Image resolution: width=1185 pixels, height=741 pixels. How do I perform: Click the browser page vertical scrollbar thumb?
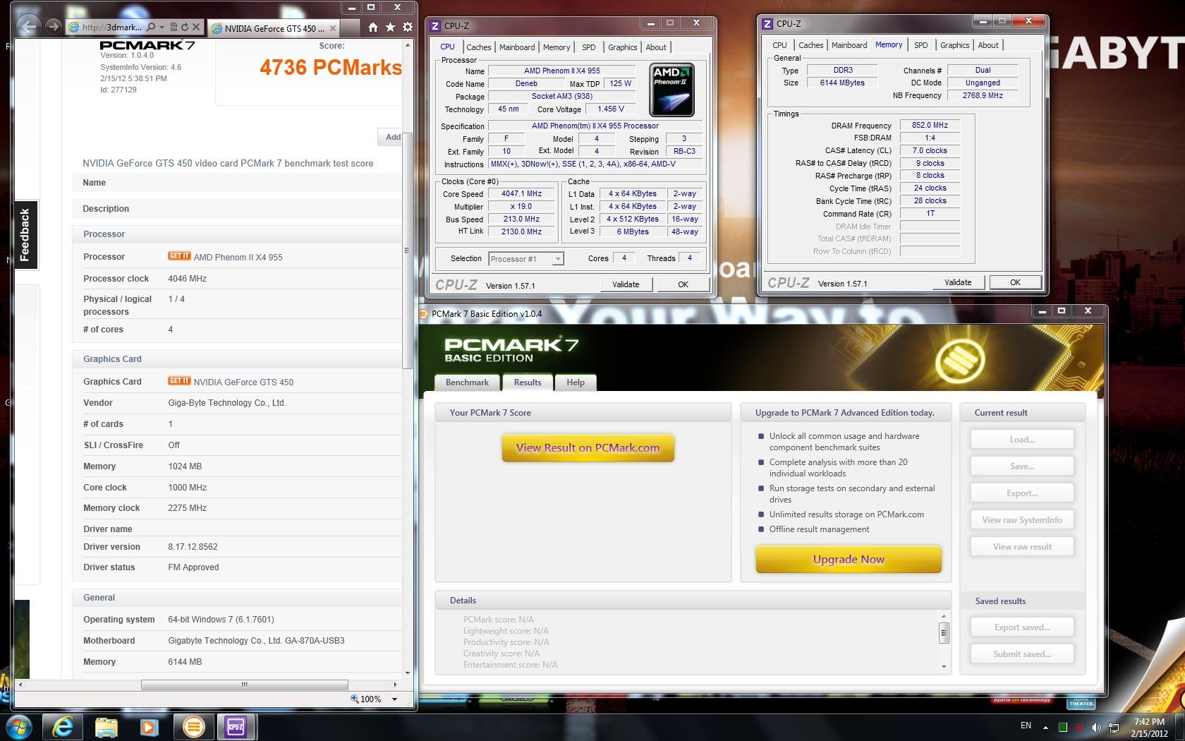click(x=406, y=251)
